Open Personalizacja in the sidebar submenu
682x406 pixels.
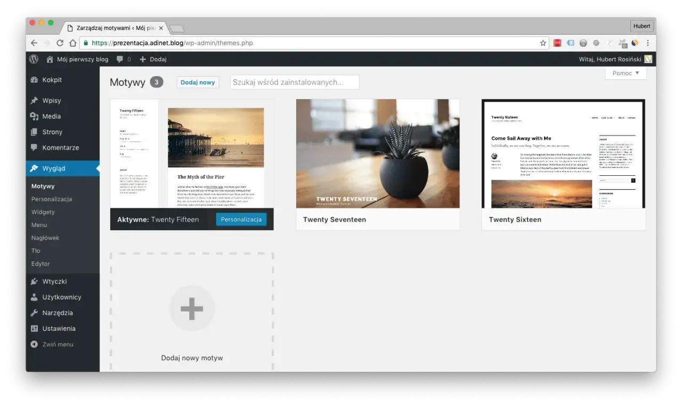(52, 199)
